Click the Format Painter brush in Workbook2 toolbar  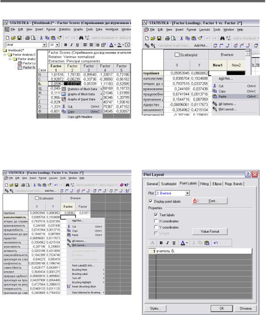click(x=59, y=38)
